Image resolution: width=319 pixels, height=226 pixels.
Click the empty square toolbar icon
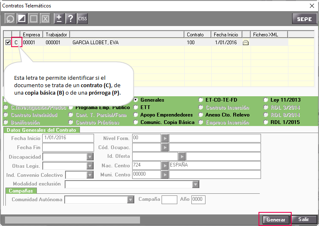(x=34, y=19)
